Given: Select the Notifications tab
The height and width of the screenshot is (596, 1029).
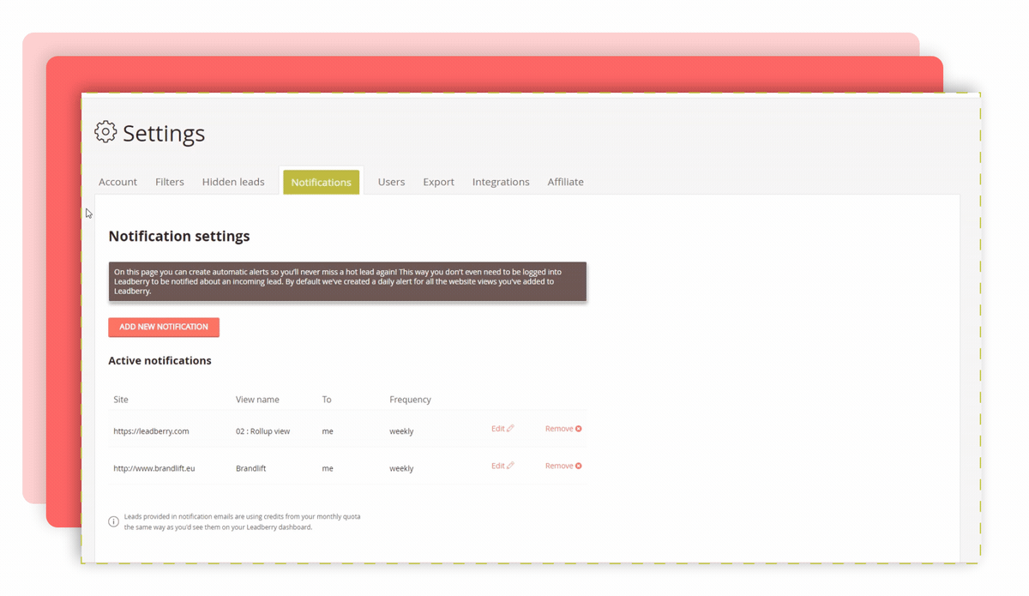Looking at the screenshot, I should 322,182.
